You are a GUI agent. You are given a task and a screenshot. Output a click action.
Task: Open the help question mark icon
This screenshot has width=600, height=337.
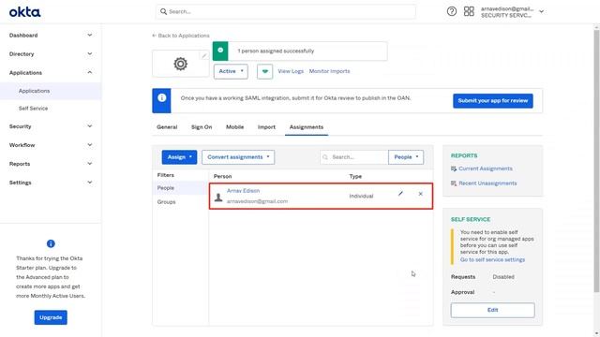tap(452, 11)
